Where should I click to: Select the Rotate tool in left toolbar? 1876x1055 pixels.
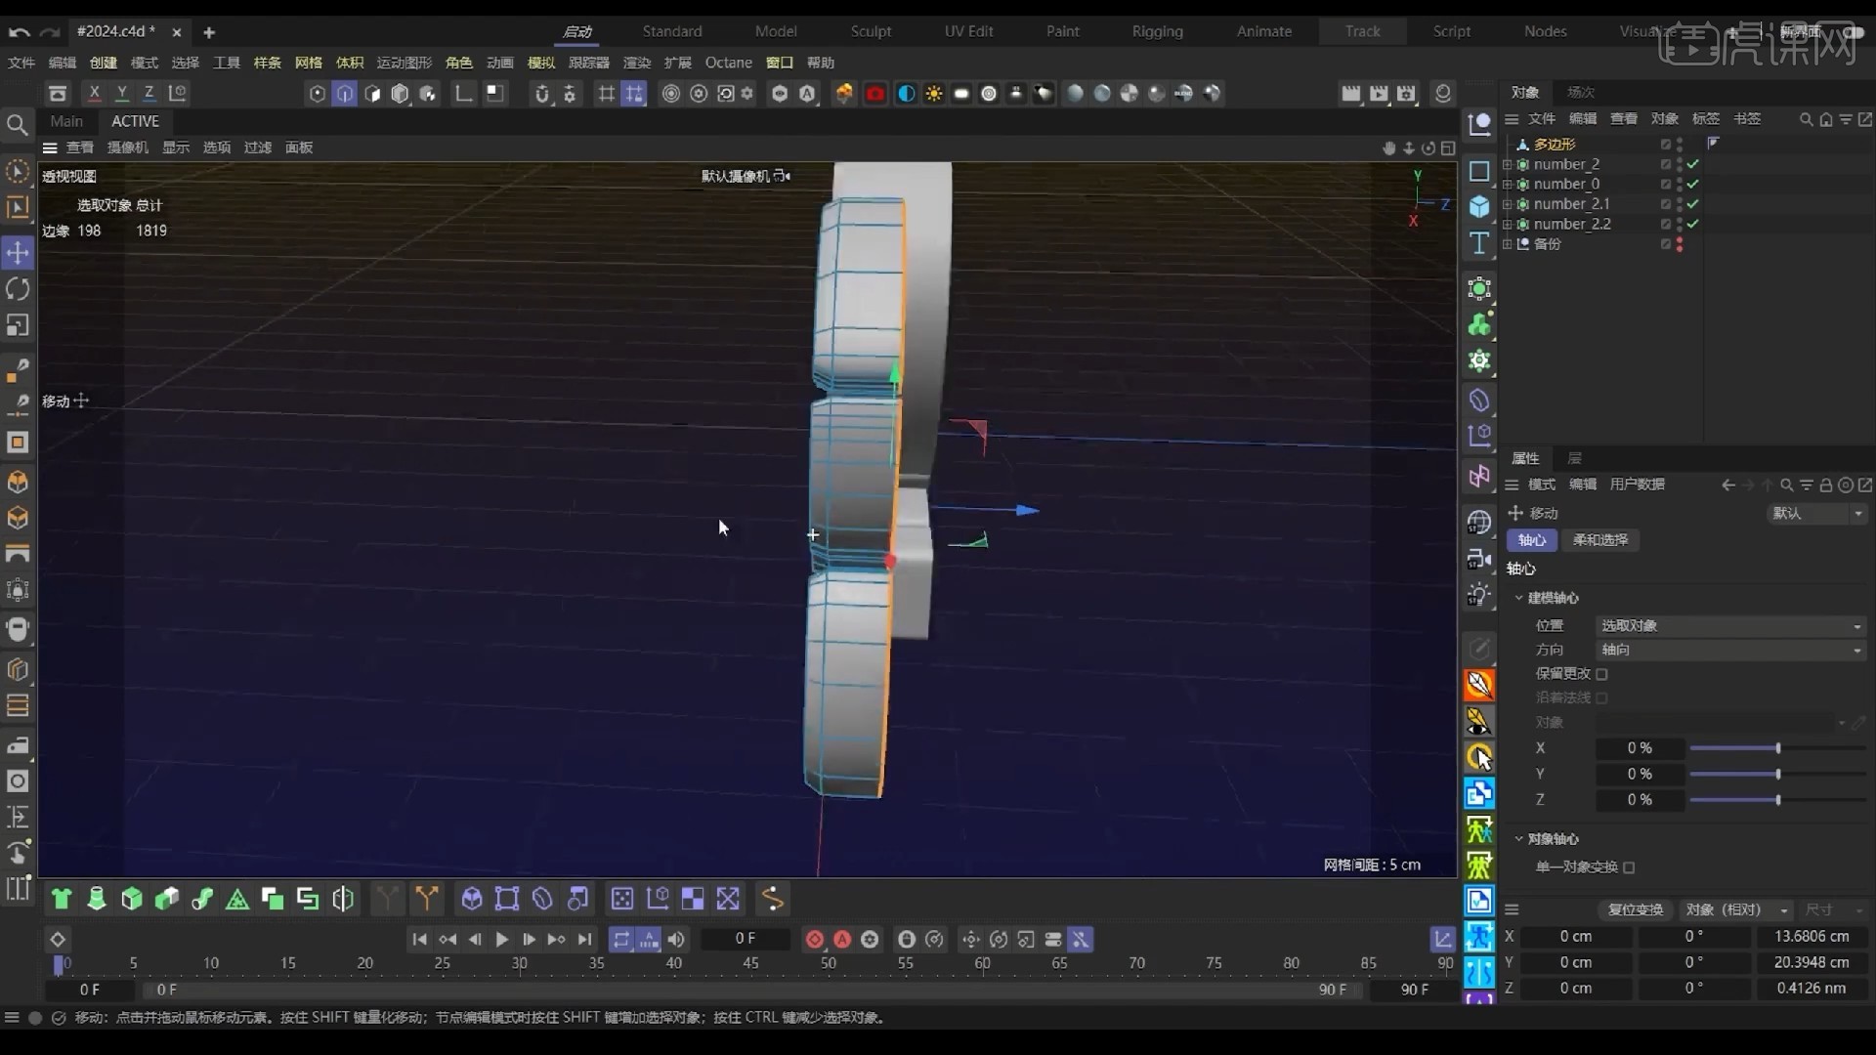[x=18, y=289]
